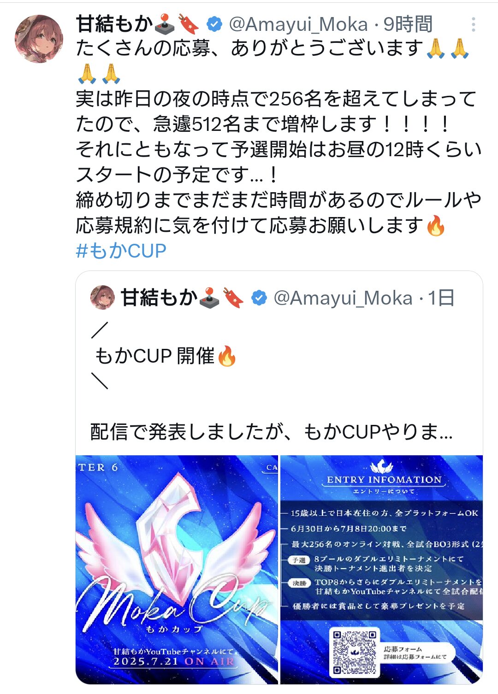Click the joystick emoji in the quoted tweet name
Screen dimensions: 498x694
tap(210, 298)
